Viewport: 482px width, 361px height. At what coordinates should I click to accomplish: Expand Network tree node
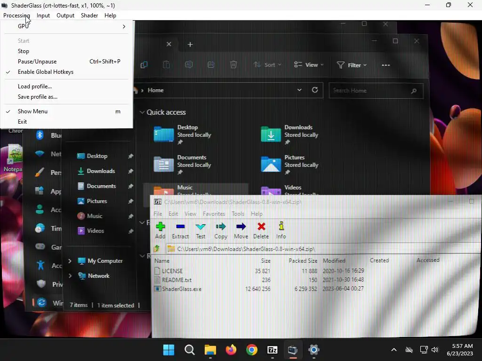(70, 276)
